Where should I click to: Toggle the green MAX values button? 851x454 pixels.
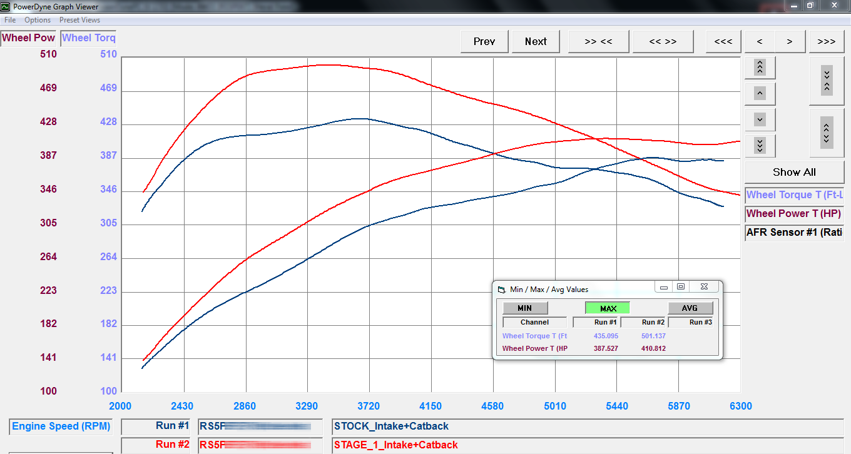coord(608,308)
